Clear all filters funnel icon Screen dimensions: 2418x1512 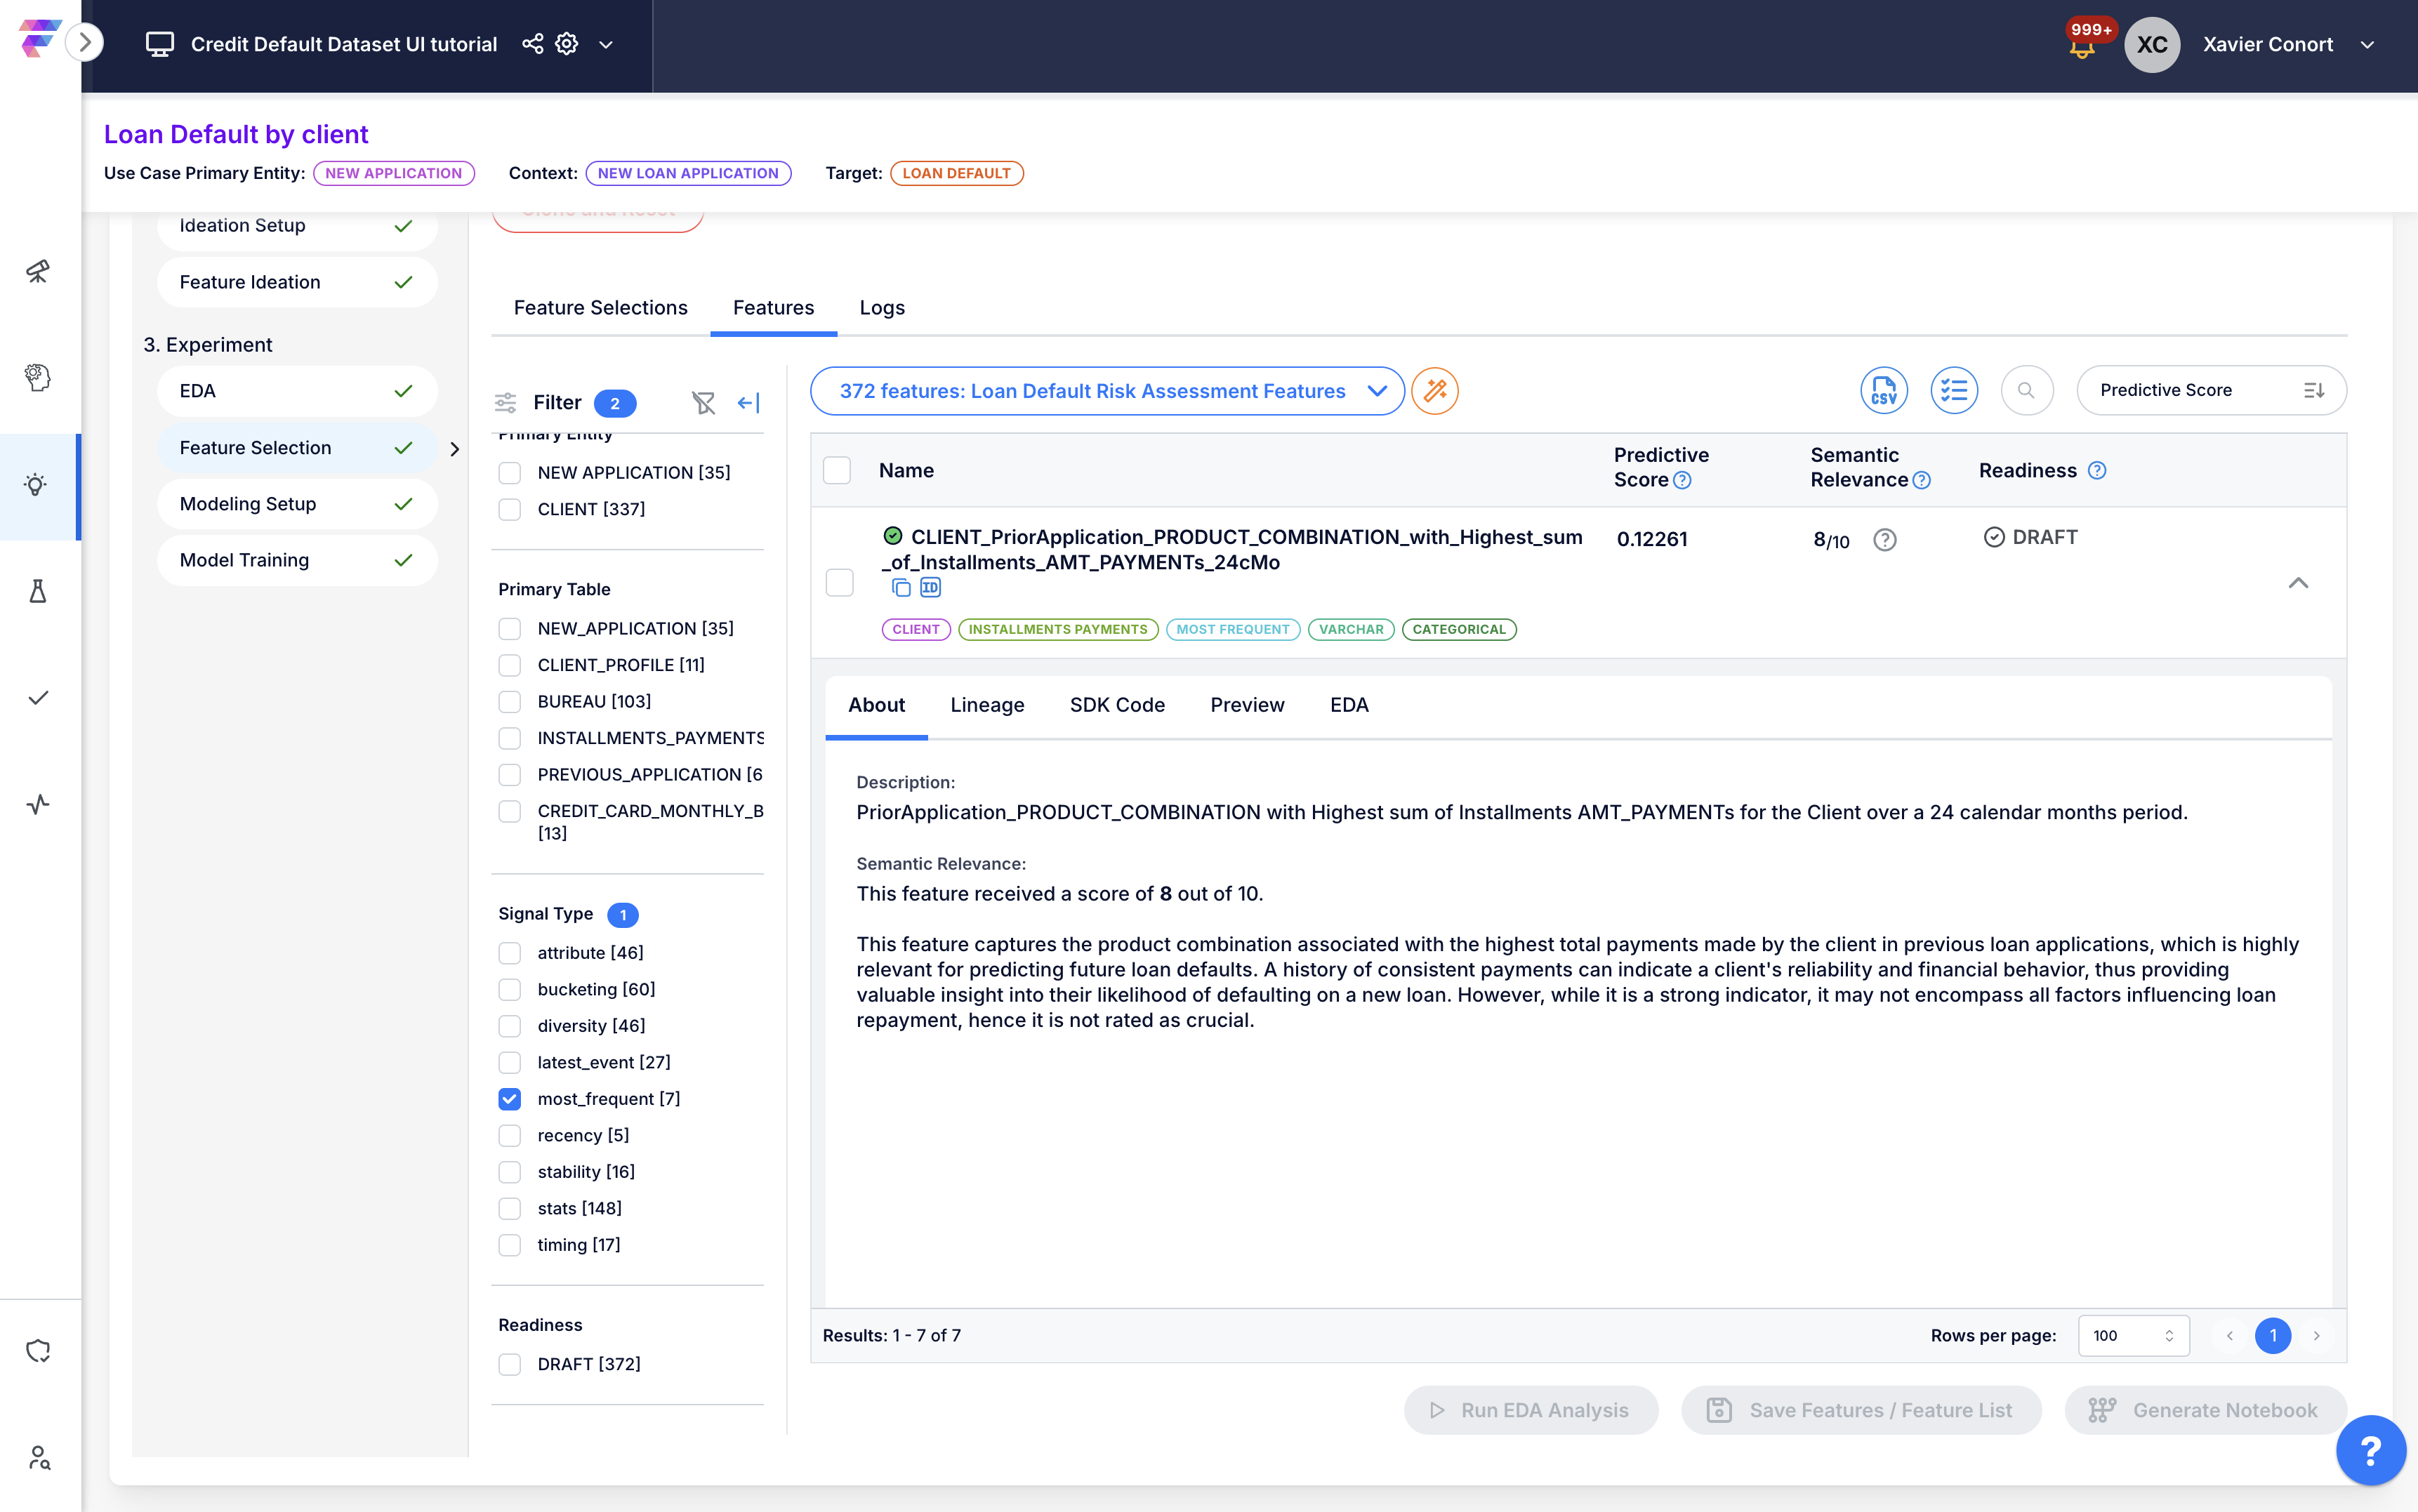pyautogui.click(x=703, y=402)
